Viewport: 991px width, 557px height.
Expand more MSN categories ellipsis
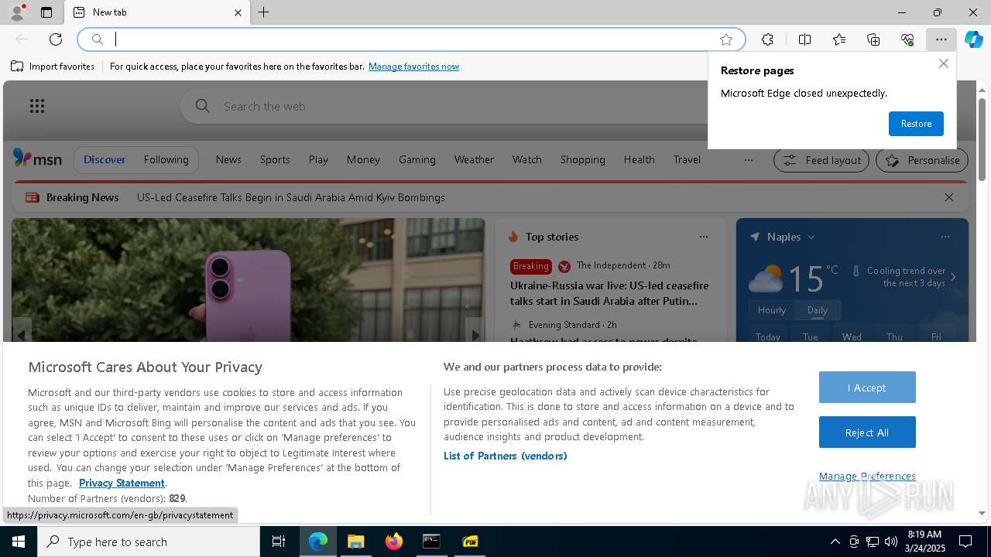coord(748,160)
